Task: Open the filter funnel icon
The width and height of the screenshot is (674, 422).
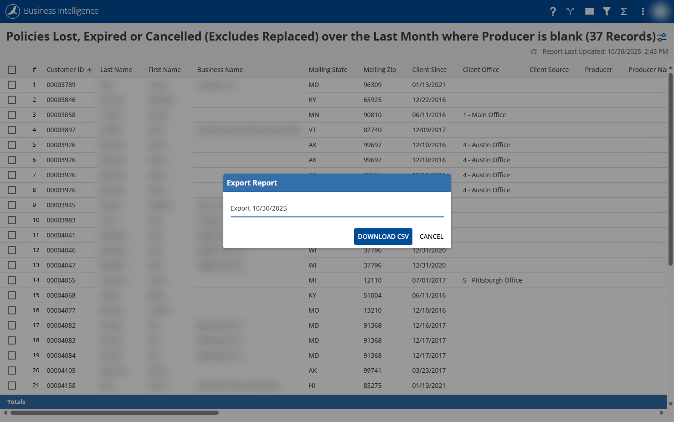Action: pos(607,11)
